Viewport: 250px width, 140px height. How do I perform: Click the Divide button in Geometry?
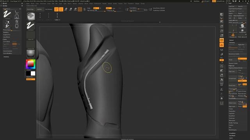coord(233,59)
